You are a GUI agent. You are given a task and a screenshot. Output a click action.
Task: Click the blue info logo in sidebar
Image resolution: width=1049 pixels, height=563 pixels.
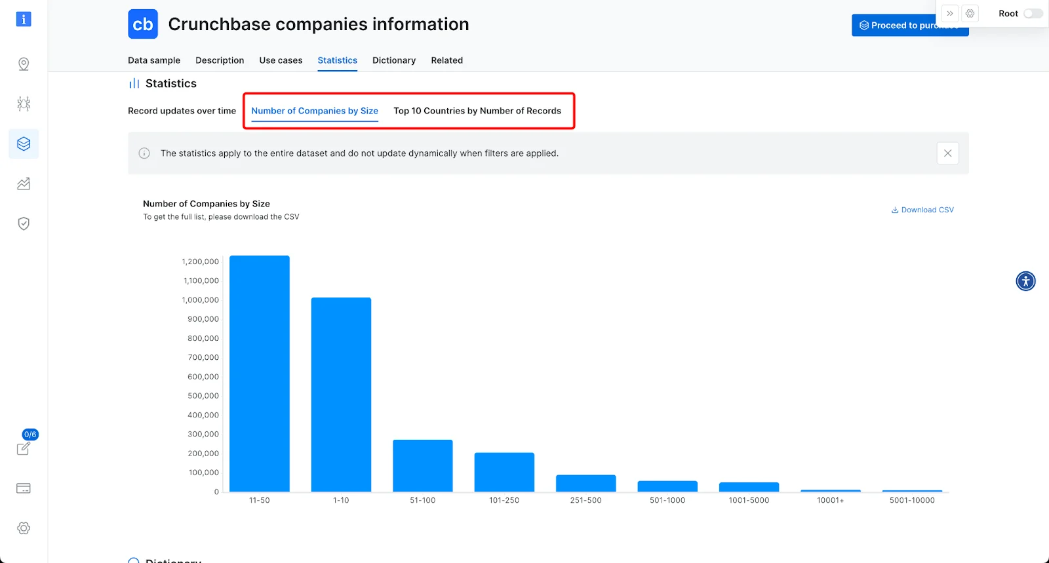click(24, 19)
